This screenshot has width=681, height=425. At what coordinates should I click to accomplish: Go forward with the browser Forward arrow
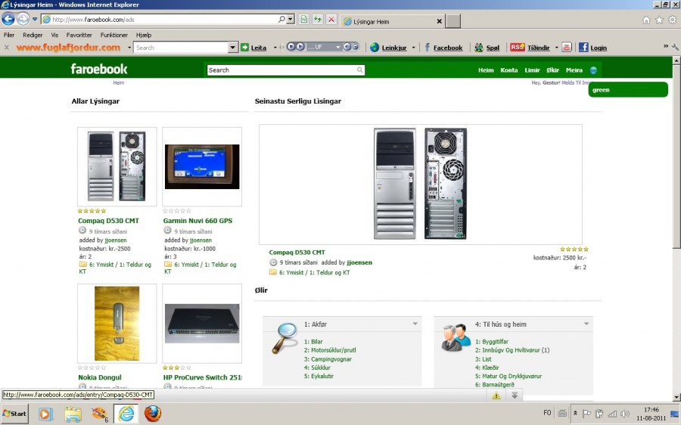click(x=23, y=19)
